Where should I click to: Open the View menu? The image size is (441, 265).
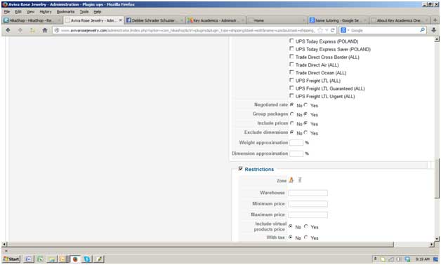[x=30, y=12]
